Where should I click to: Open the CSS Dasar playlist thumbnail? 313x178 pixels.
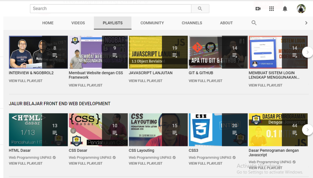pos(98,130)
